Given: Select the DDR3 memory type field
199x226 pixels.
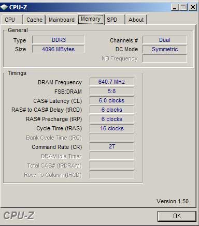Looking at the screenshot, I should 58,40.
